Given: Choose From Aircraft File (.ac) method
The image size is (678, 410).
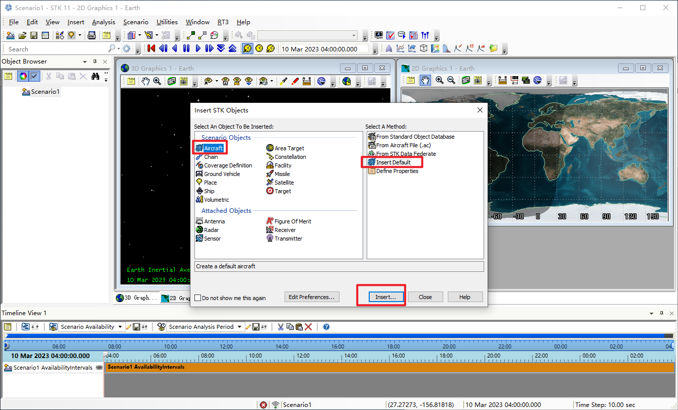Looking at the screenshot, I should pyautogui.click(x=399, y=145).
